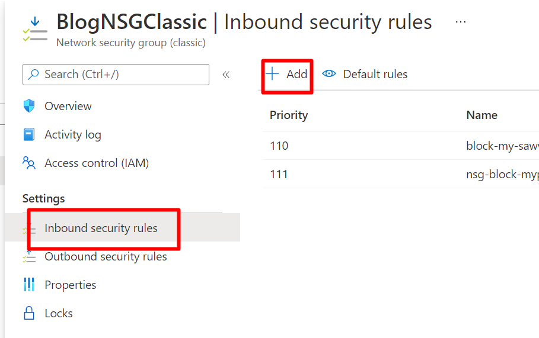
Task: Click the Locks padlock icon
Action: (x=29, y=313)
